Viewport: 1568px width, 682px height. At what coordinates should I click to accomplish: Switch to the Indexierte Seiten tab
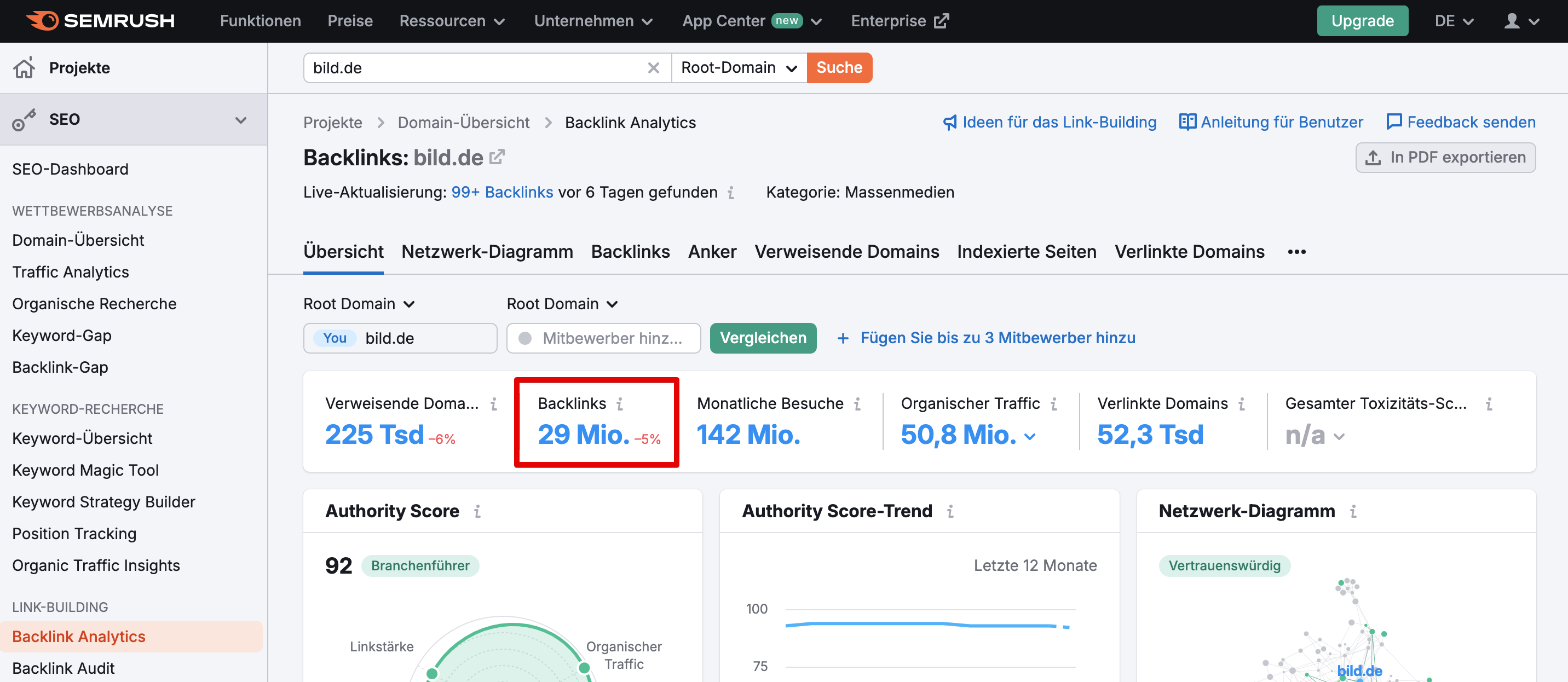(x=1027, y=252)
